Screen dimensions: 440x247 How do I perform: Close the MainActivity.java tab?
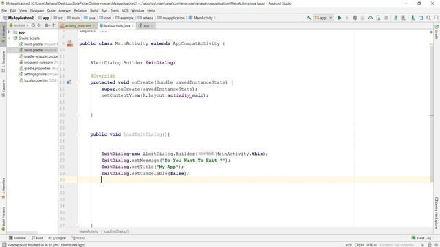coord(133,26)
